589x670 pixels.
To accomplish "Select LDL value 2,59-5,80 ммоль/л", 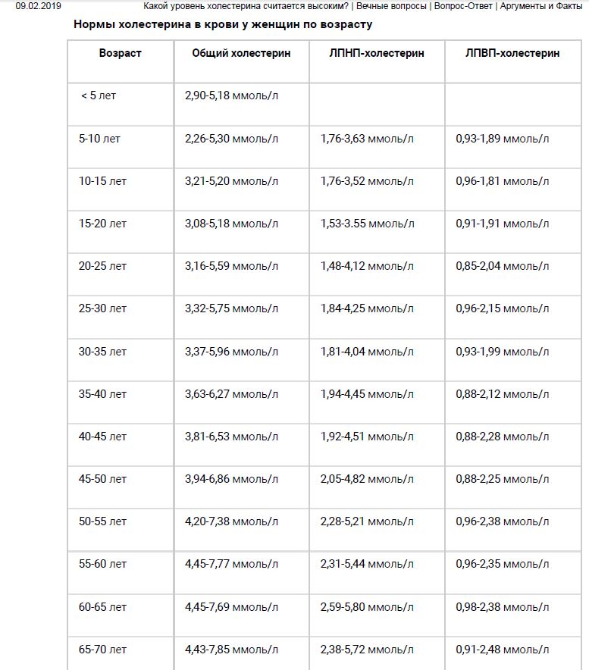I will [367, 607].
